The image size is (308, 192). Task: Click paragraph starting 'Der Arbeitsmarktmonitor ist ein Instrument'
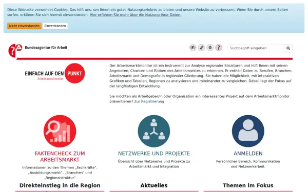point(201,76)
